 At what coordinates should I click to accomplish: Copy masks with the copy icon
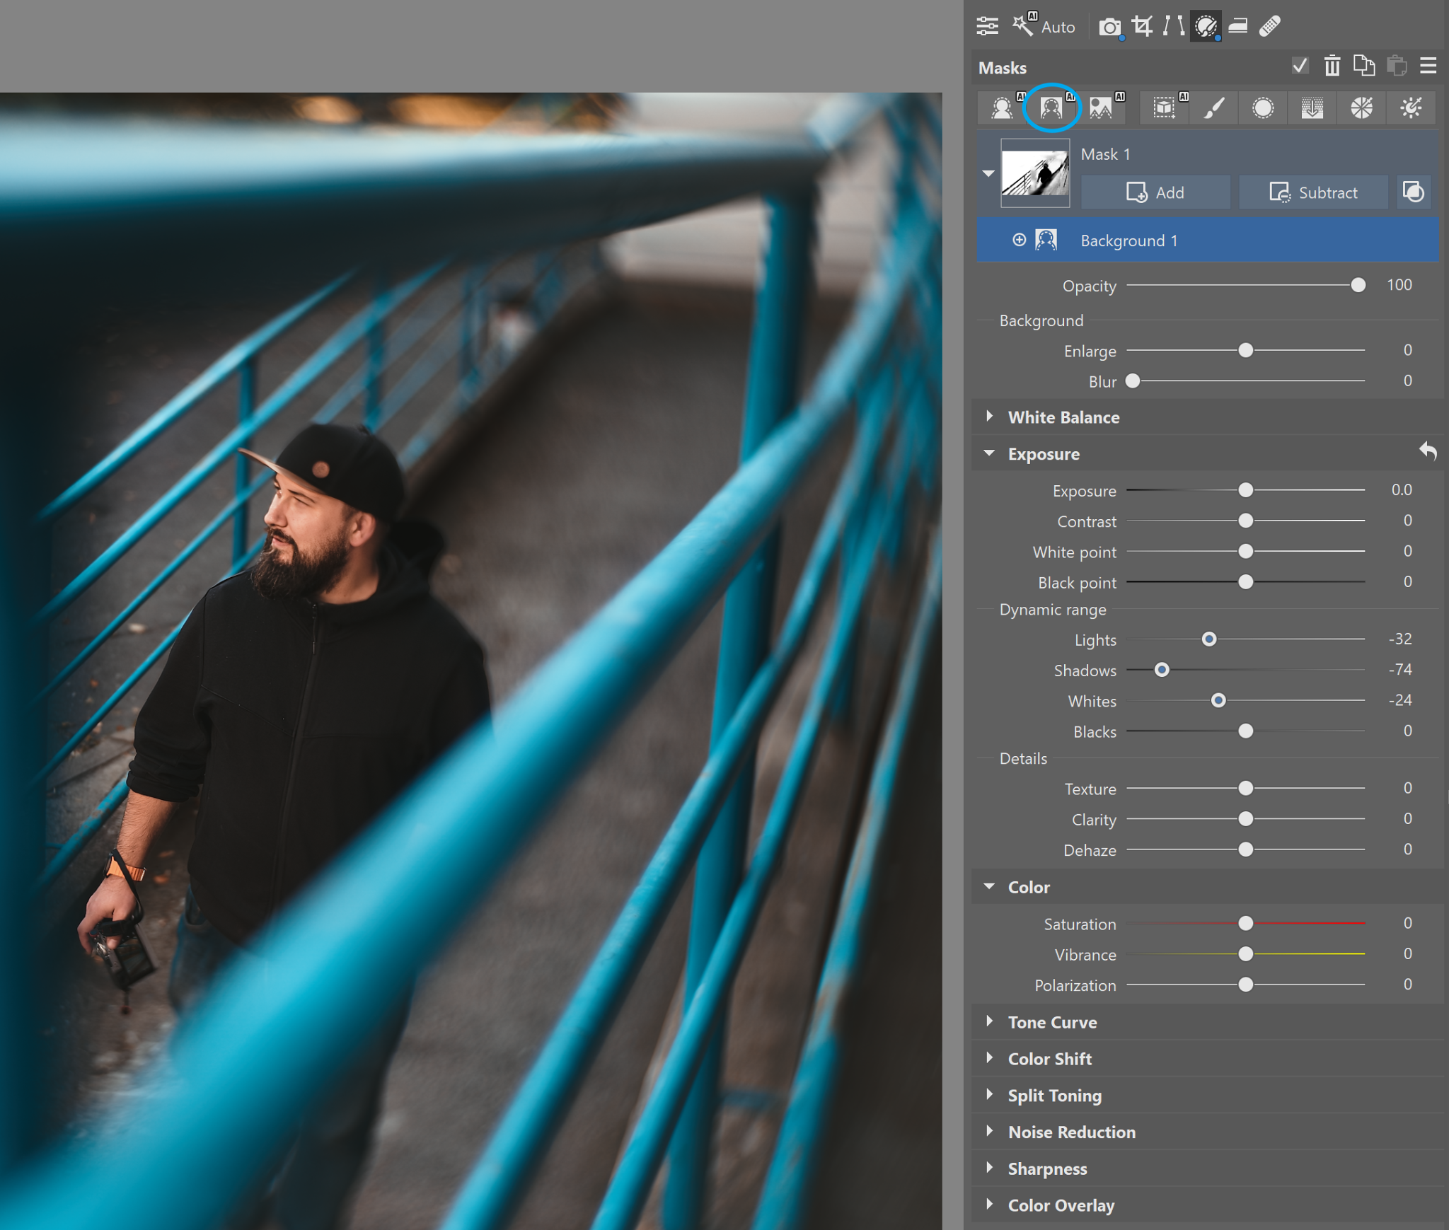(1363, 66)
